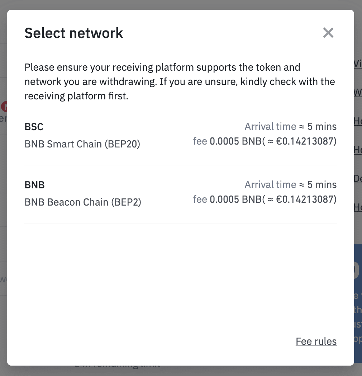The height and width of the screenshot is (376, 362).
Task: Choose BNB Smart Chain (BEP20) option
Action: [x=82, y=144]
